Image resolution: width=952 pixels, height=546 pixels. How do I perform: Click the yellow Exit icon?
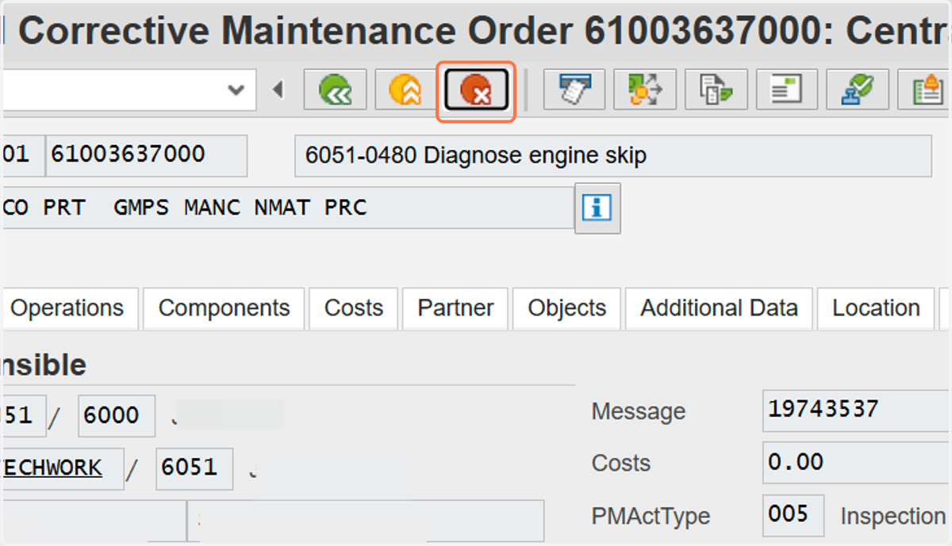[406, 90]
